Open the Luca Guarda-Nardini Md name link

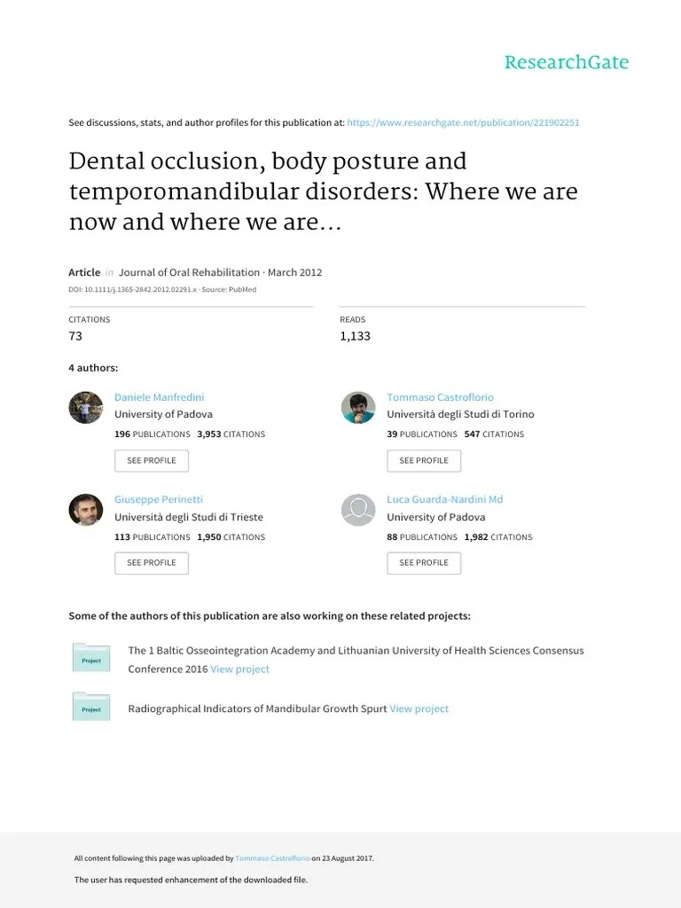pyautogui.click(x=445, y=499)
